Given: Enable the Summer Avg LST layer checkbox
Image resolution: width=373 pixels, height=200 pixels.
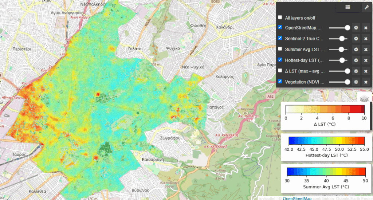Looking at the screenshot, I should coord(280,49).
